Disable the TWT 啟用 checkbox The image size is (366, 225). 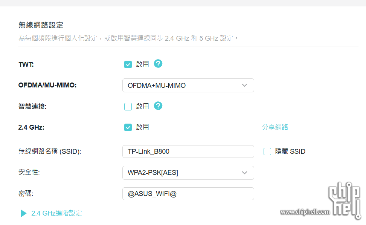tap(128, 64)
